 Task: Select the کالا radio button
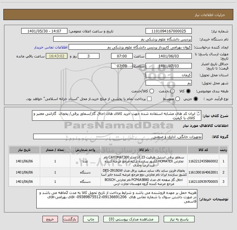tap(188, 91)
